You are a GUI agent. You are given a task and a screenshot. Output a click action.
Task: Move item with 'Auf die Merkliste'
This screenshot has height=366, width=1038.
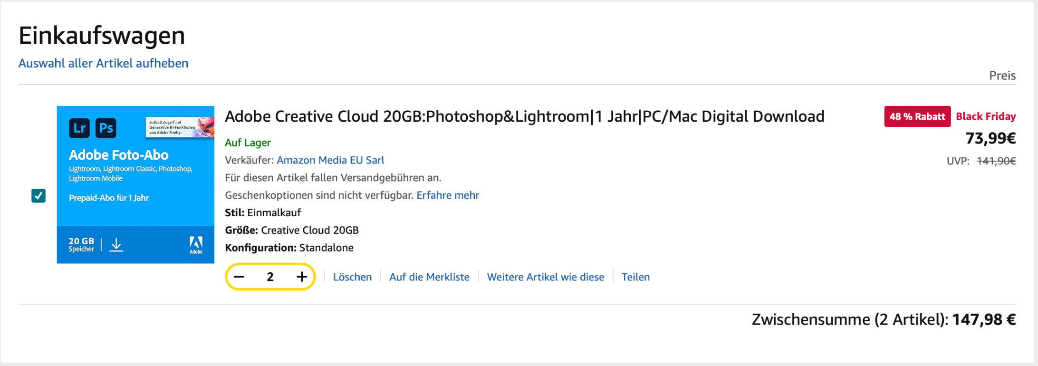[x=429, y=277]
